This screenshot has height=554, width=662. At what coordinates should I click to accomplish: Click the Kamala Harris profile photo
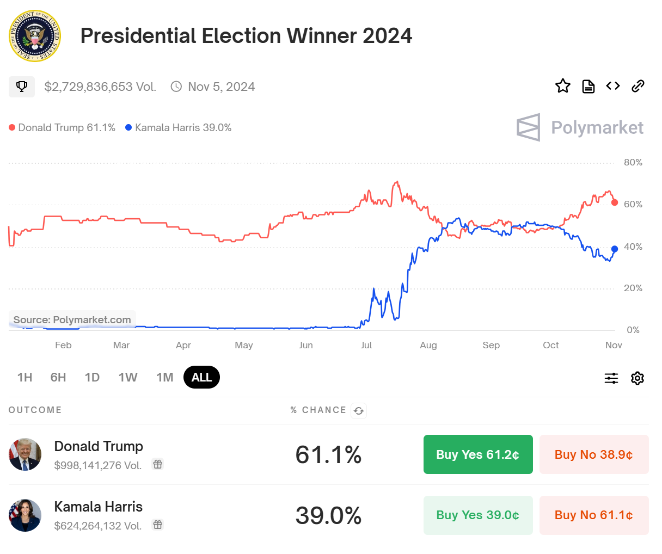25,515
